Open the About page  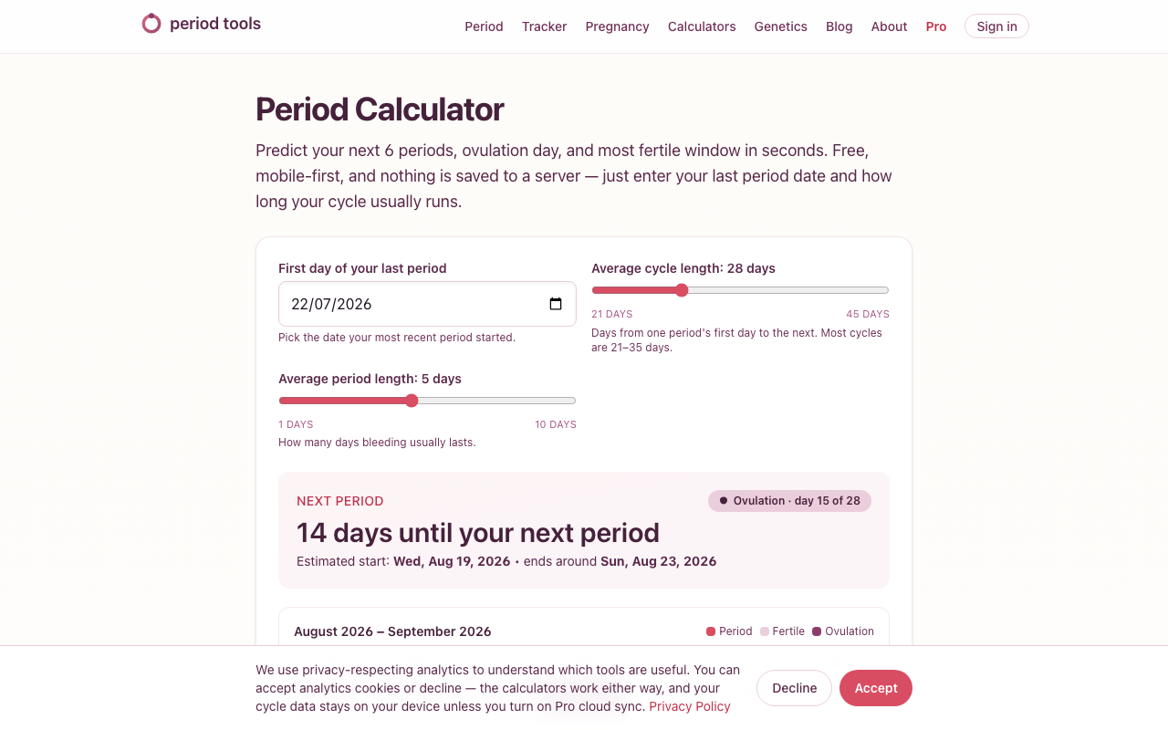889,26
